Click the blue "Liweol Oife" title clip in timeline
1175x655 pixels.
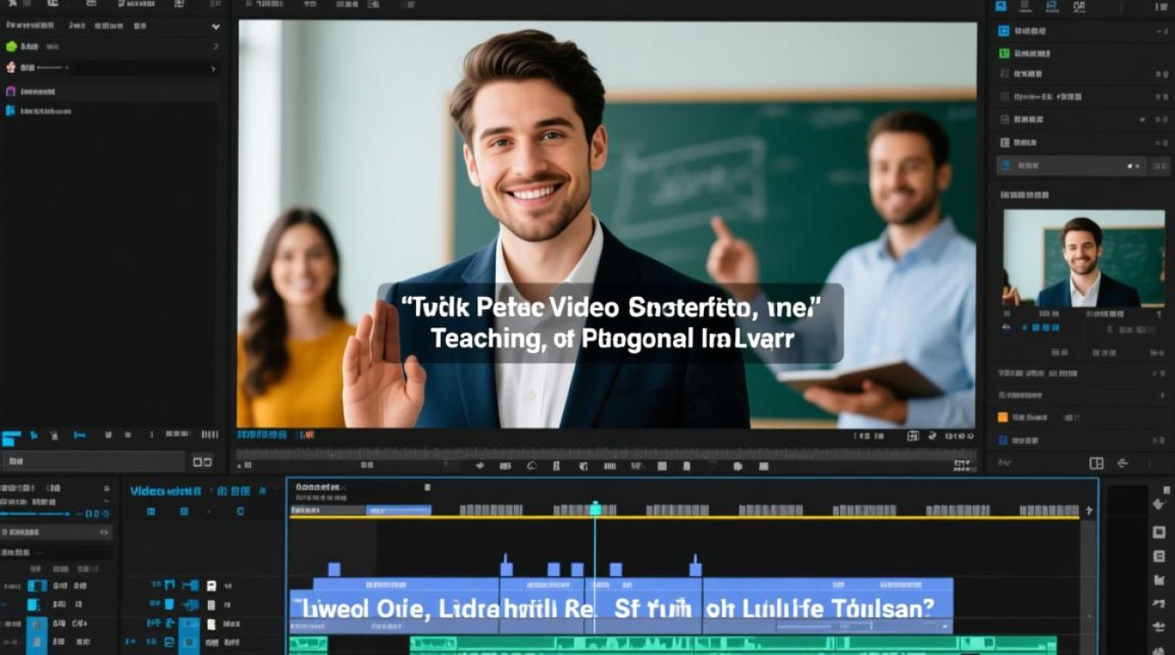pyautogui.click(x=394, y=605)
